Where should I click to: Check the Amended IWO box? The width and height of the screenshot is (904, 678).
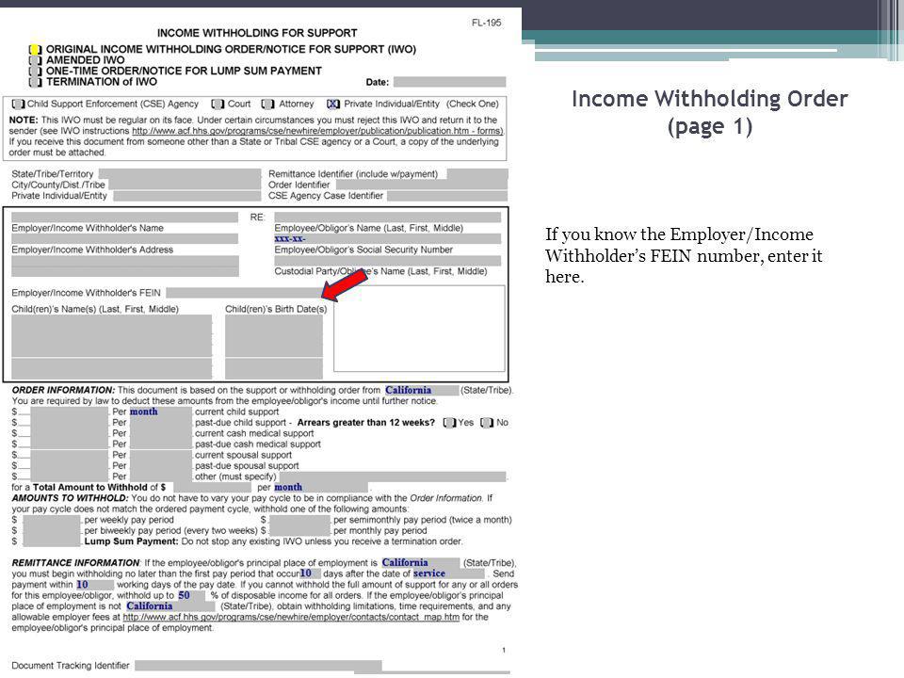click(x=36, y=60)
